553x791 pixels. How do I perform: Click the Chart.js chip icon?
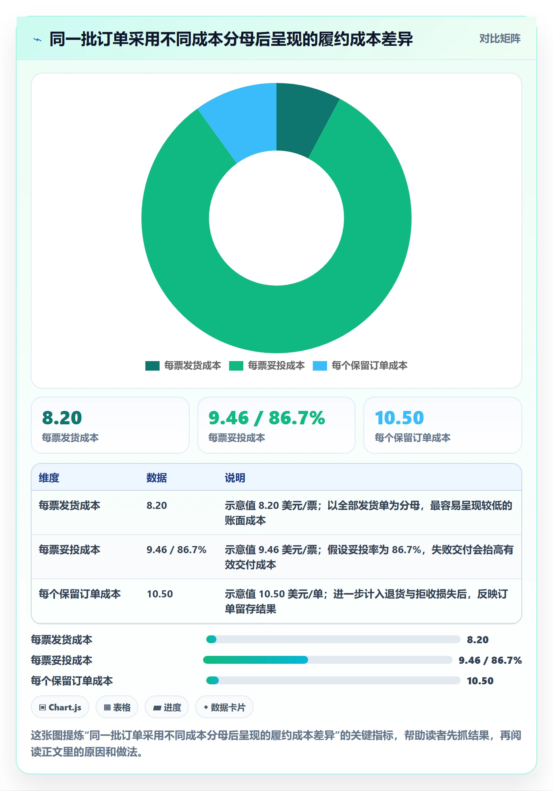(x=43, y=708)
